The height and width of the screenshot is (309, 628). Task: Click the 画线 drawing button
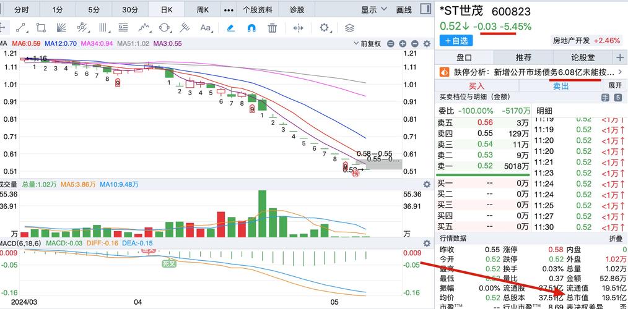404,10
